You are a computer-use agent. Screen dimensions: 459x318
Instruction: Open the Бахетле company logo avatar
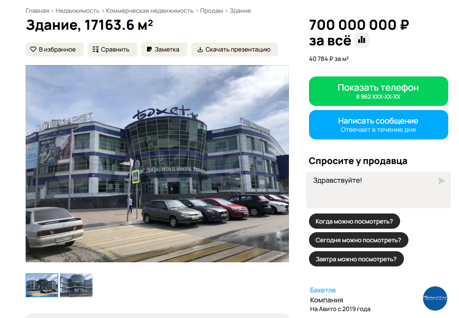click(435, 298)
